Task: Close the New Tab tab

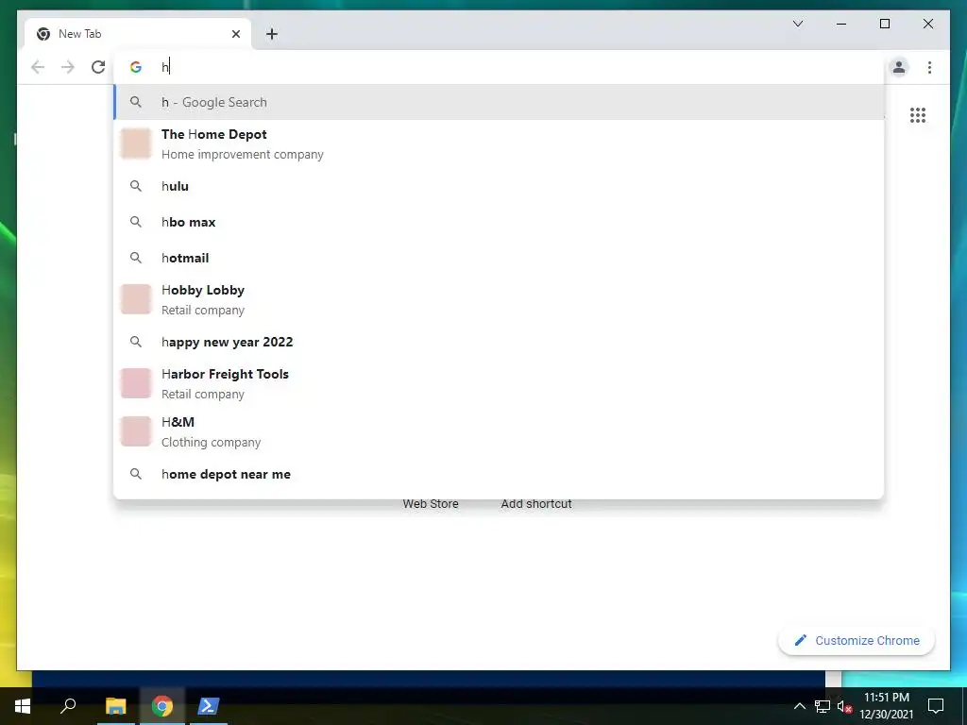Action: coord(235,34)
